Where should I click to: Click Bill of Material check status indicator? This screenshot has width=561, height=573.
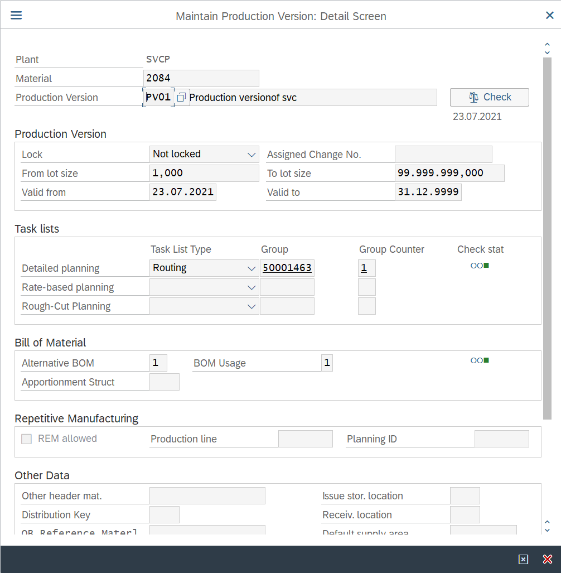pos(480,360)
